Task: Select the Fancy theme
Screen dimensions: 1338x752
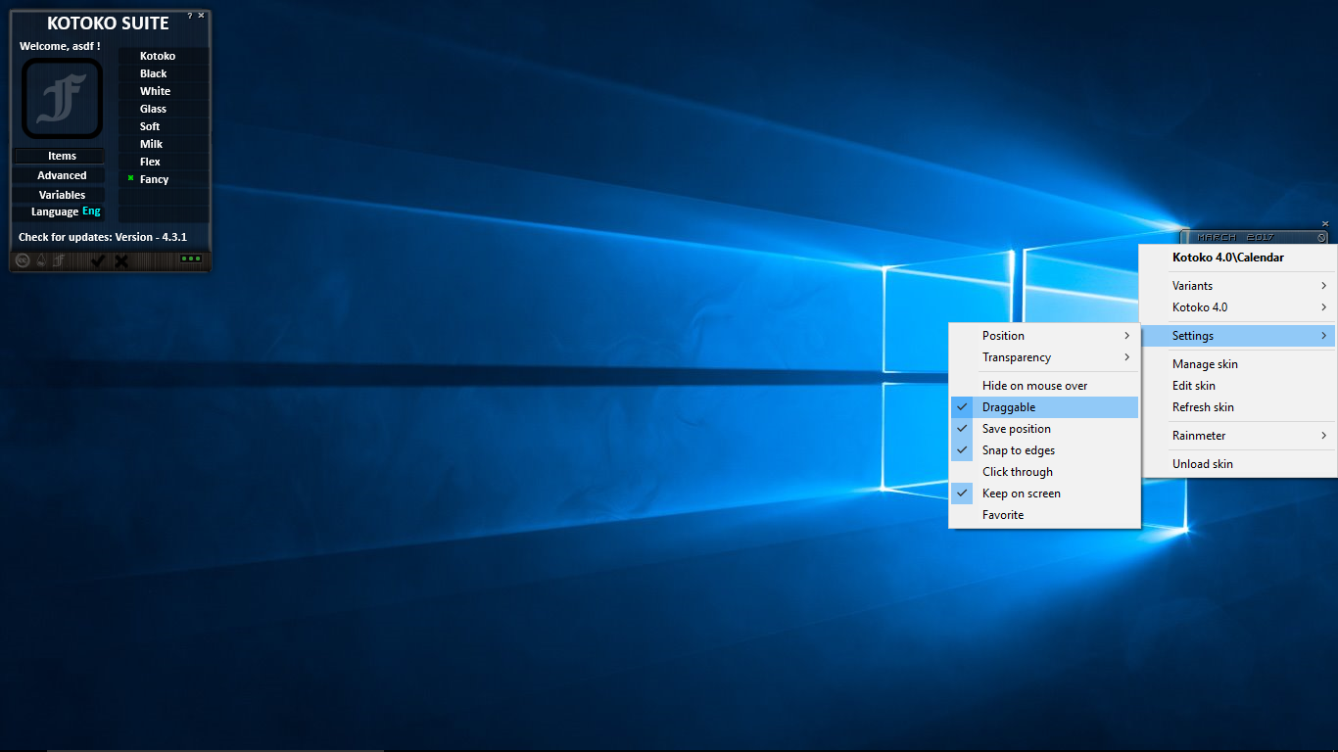Action: (164, 179)
